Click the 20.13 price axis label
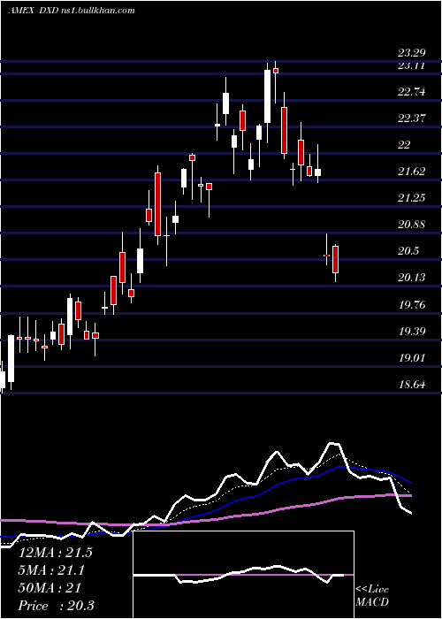The height and width of the screenshot is (619, 442). point(411,278)
